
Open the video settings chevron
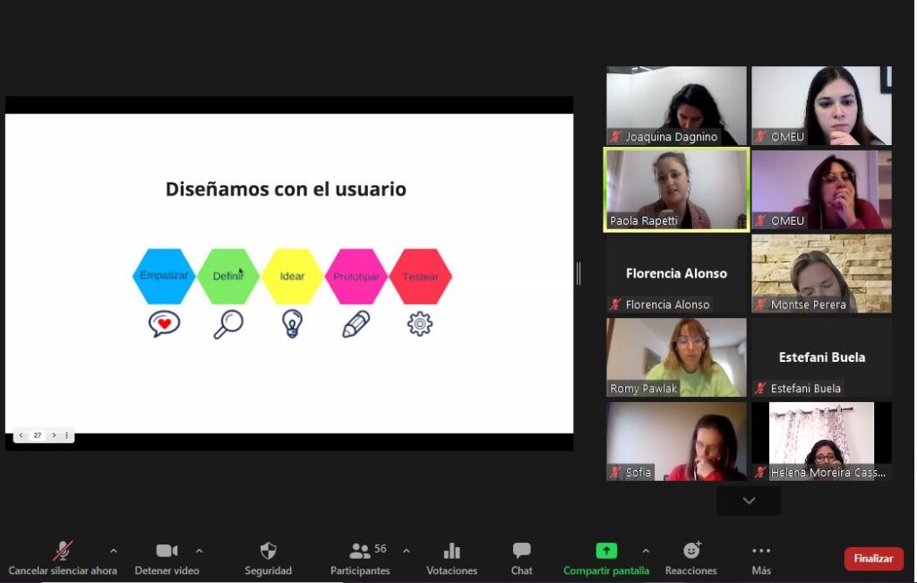tap(198, 552)
